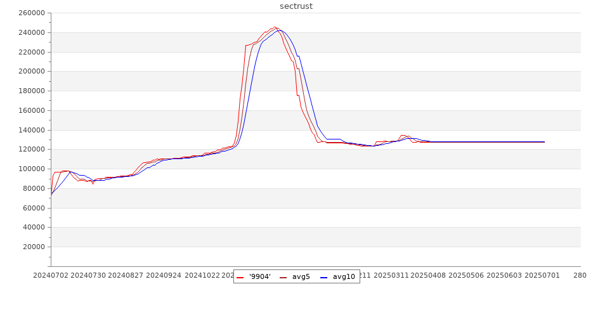Image resolution: width=593 pixels, height=317 pixels.
Task: Click the line swatch beside avg5
Action: tap(283, 277)
